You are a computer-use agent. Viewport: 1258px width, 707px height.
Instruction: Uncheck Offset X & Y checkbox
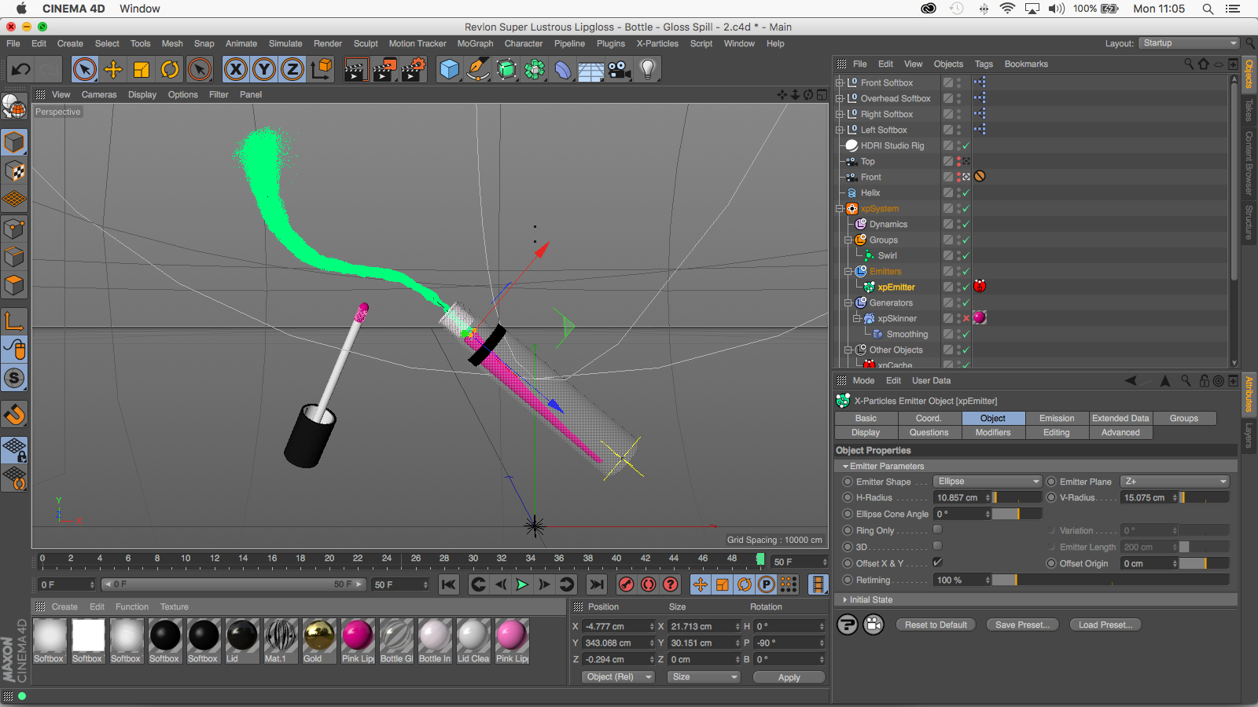[937, 562]
